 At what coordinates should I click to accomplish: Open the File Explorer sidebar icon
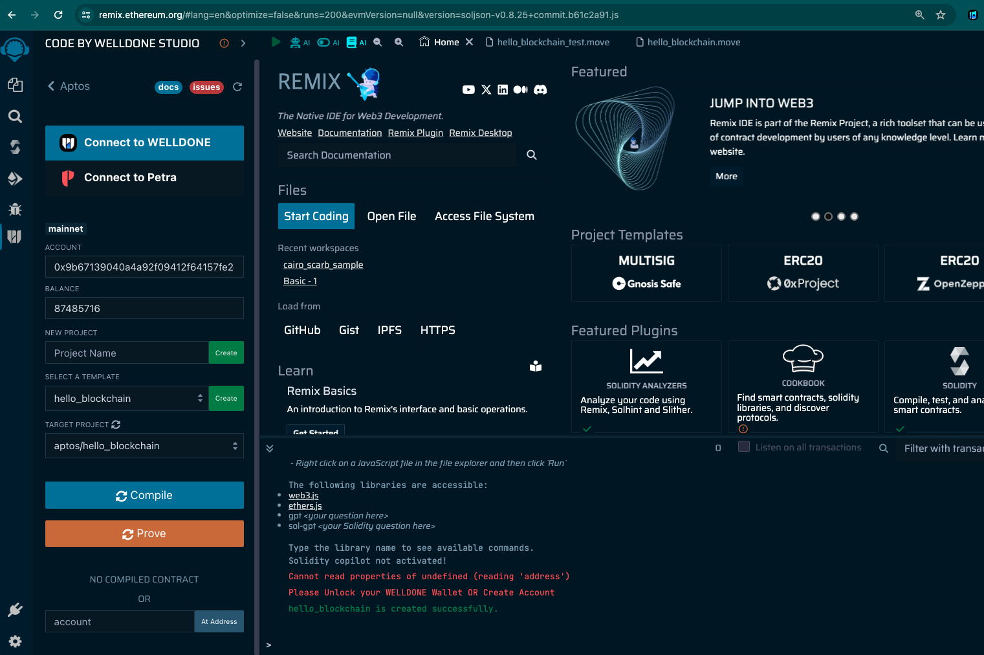point(15,85)
